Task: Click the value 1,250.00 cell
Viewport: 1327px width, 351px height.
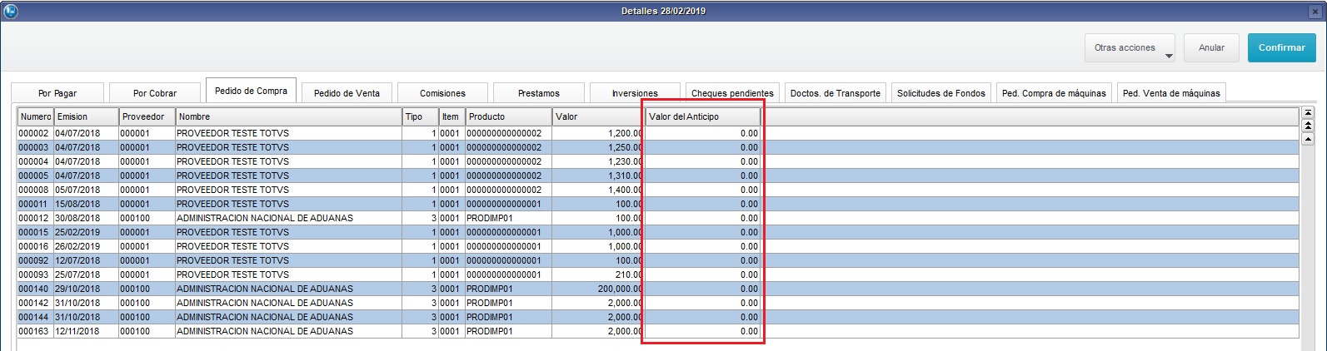Action: [x=597, y=147]
